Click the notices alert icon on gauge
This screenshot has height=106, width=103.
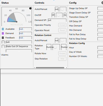(x=30, y=8)
